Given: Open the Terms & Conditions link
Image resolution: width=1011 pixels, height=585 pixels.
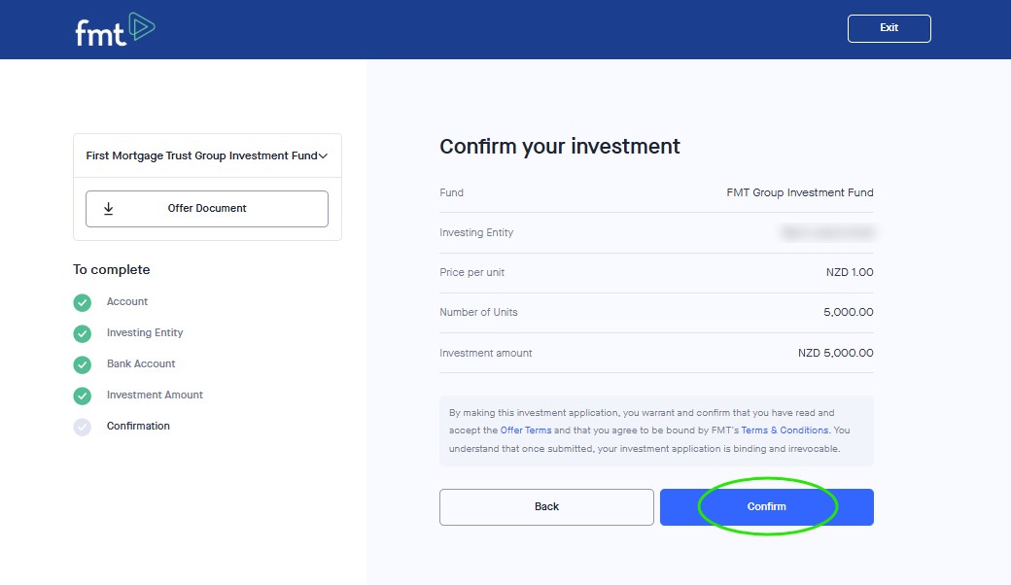Looking at the screenshot, I should tap(784, 430).
